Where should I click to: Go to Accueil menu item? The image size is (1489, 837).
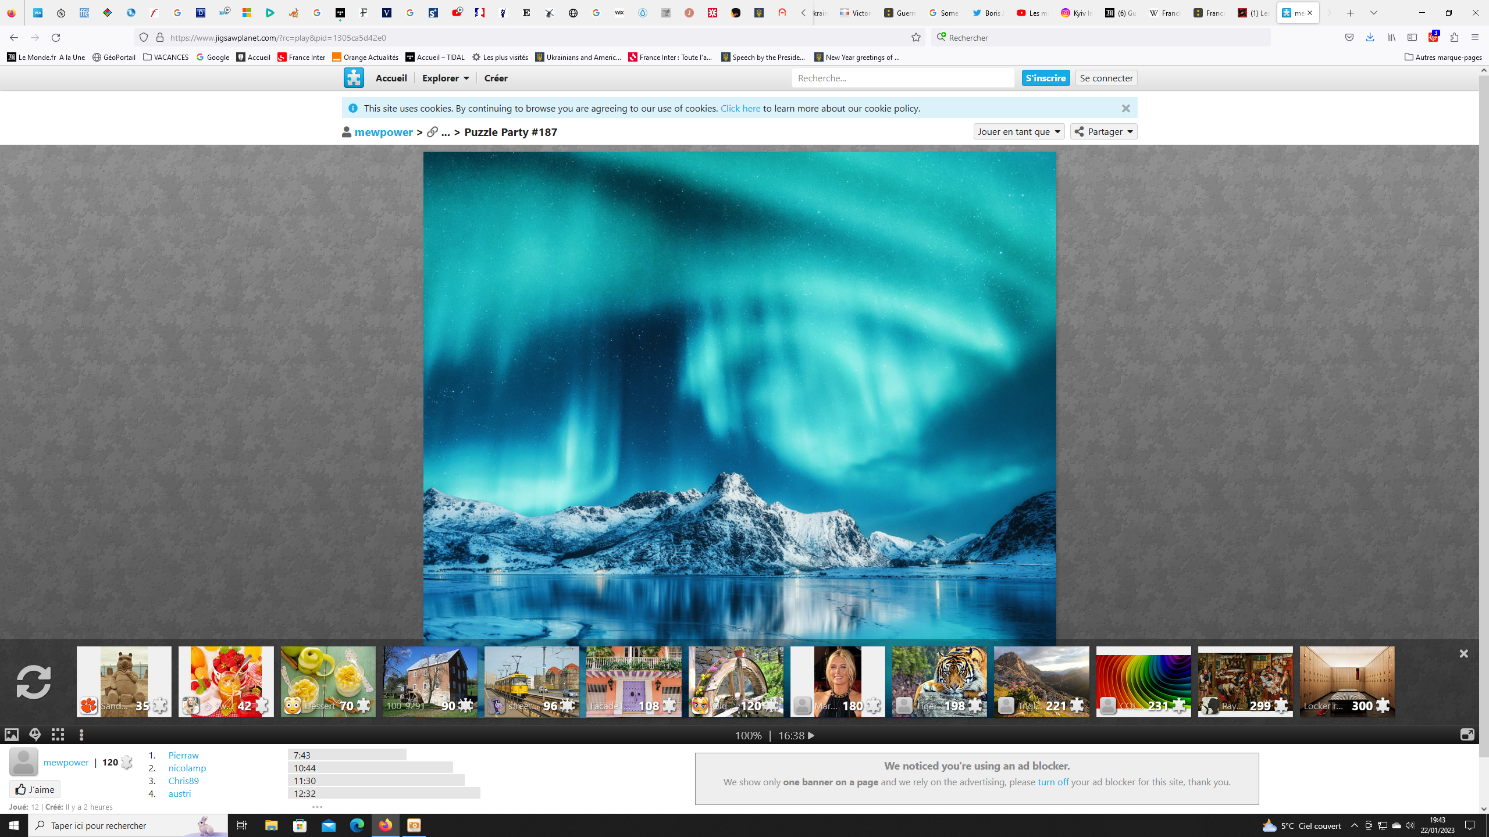391,78
